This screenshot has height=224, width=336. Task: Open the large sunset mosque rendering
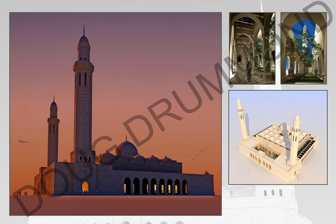116,113
